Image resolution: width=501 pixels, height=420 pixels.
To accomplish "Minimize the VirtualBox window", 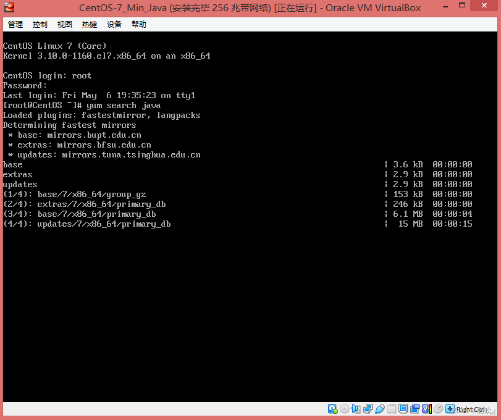I will 446,6.
